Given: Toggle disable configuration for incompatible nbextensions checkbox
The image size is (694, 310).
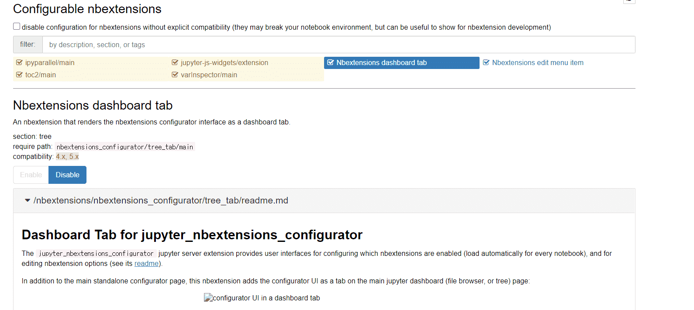Looking at the screenshot, I should pyautogui.click(x=17, y=26).
